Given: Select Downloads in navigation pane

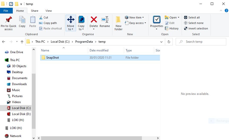Looking at the screenshot, I should [x=19, y=84].
